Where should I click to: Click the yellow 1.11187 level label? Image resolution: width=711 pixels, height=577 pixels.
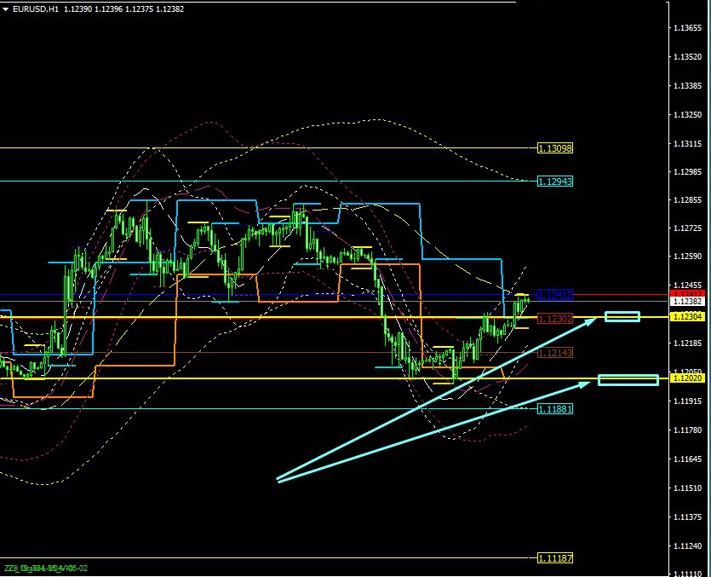pos(555,558)
